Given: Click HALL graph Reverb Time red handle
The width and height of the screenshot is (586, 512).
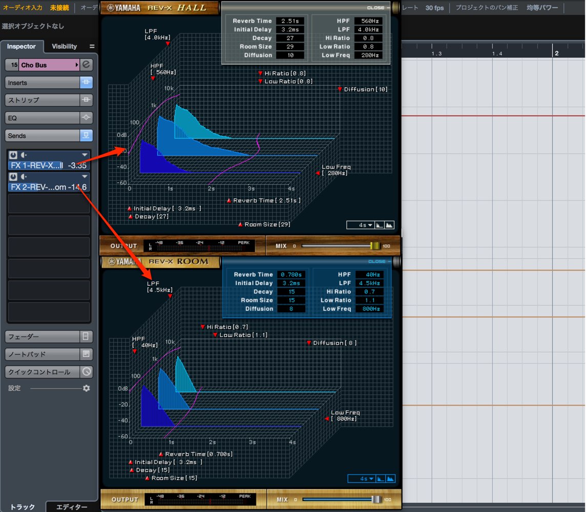Looking at the screenshot, I should [229, 201].
